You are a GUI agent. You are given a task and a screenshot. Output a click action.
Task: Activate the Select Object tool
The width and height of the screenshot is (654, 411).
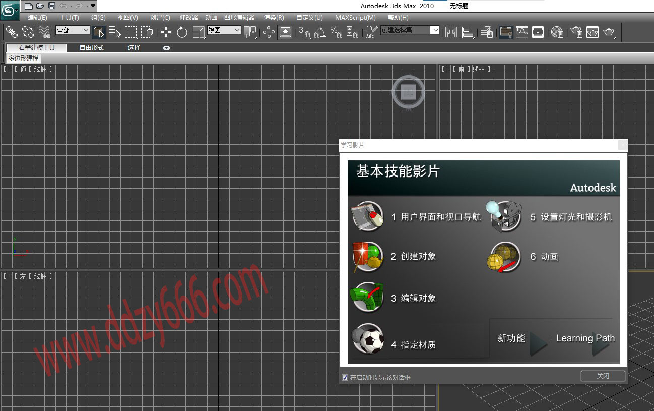point(99,32)
